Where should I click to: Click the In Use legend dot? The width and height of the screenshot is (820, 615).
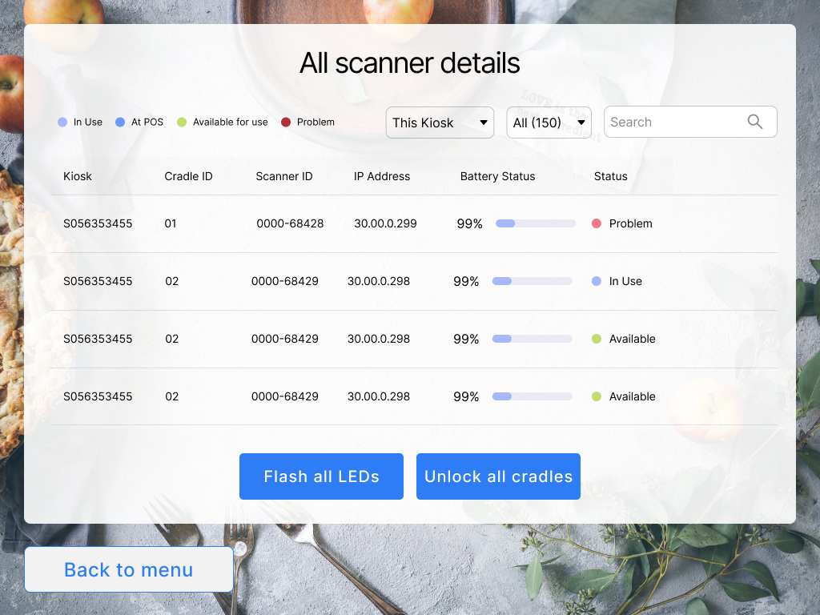(62, 123)
